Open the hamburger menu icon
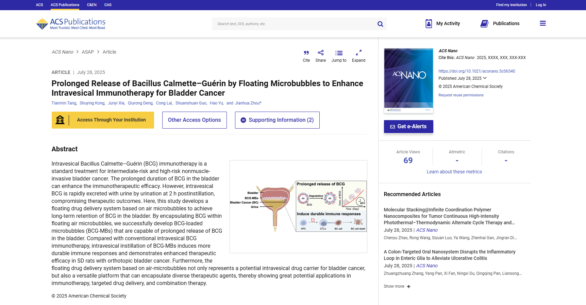Image resolution: width=586 pixels, height=305 pixels. pyautogui.click(x=542, y=23)
